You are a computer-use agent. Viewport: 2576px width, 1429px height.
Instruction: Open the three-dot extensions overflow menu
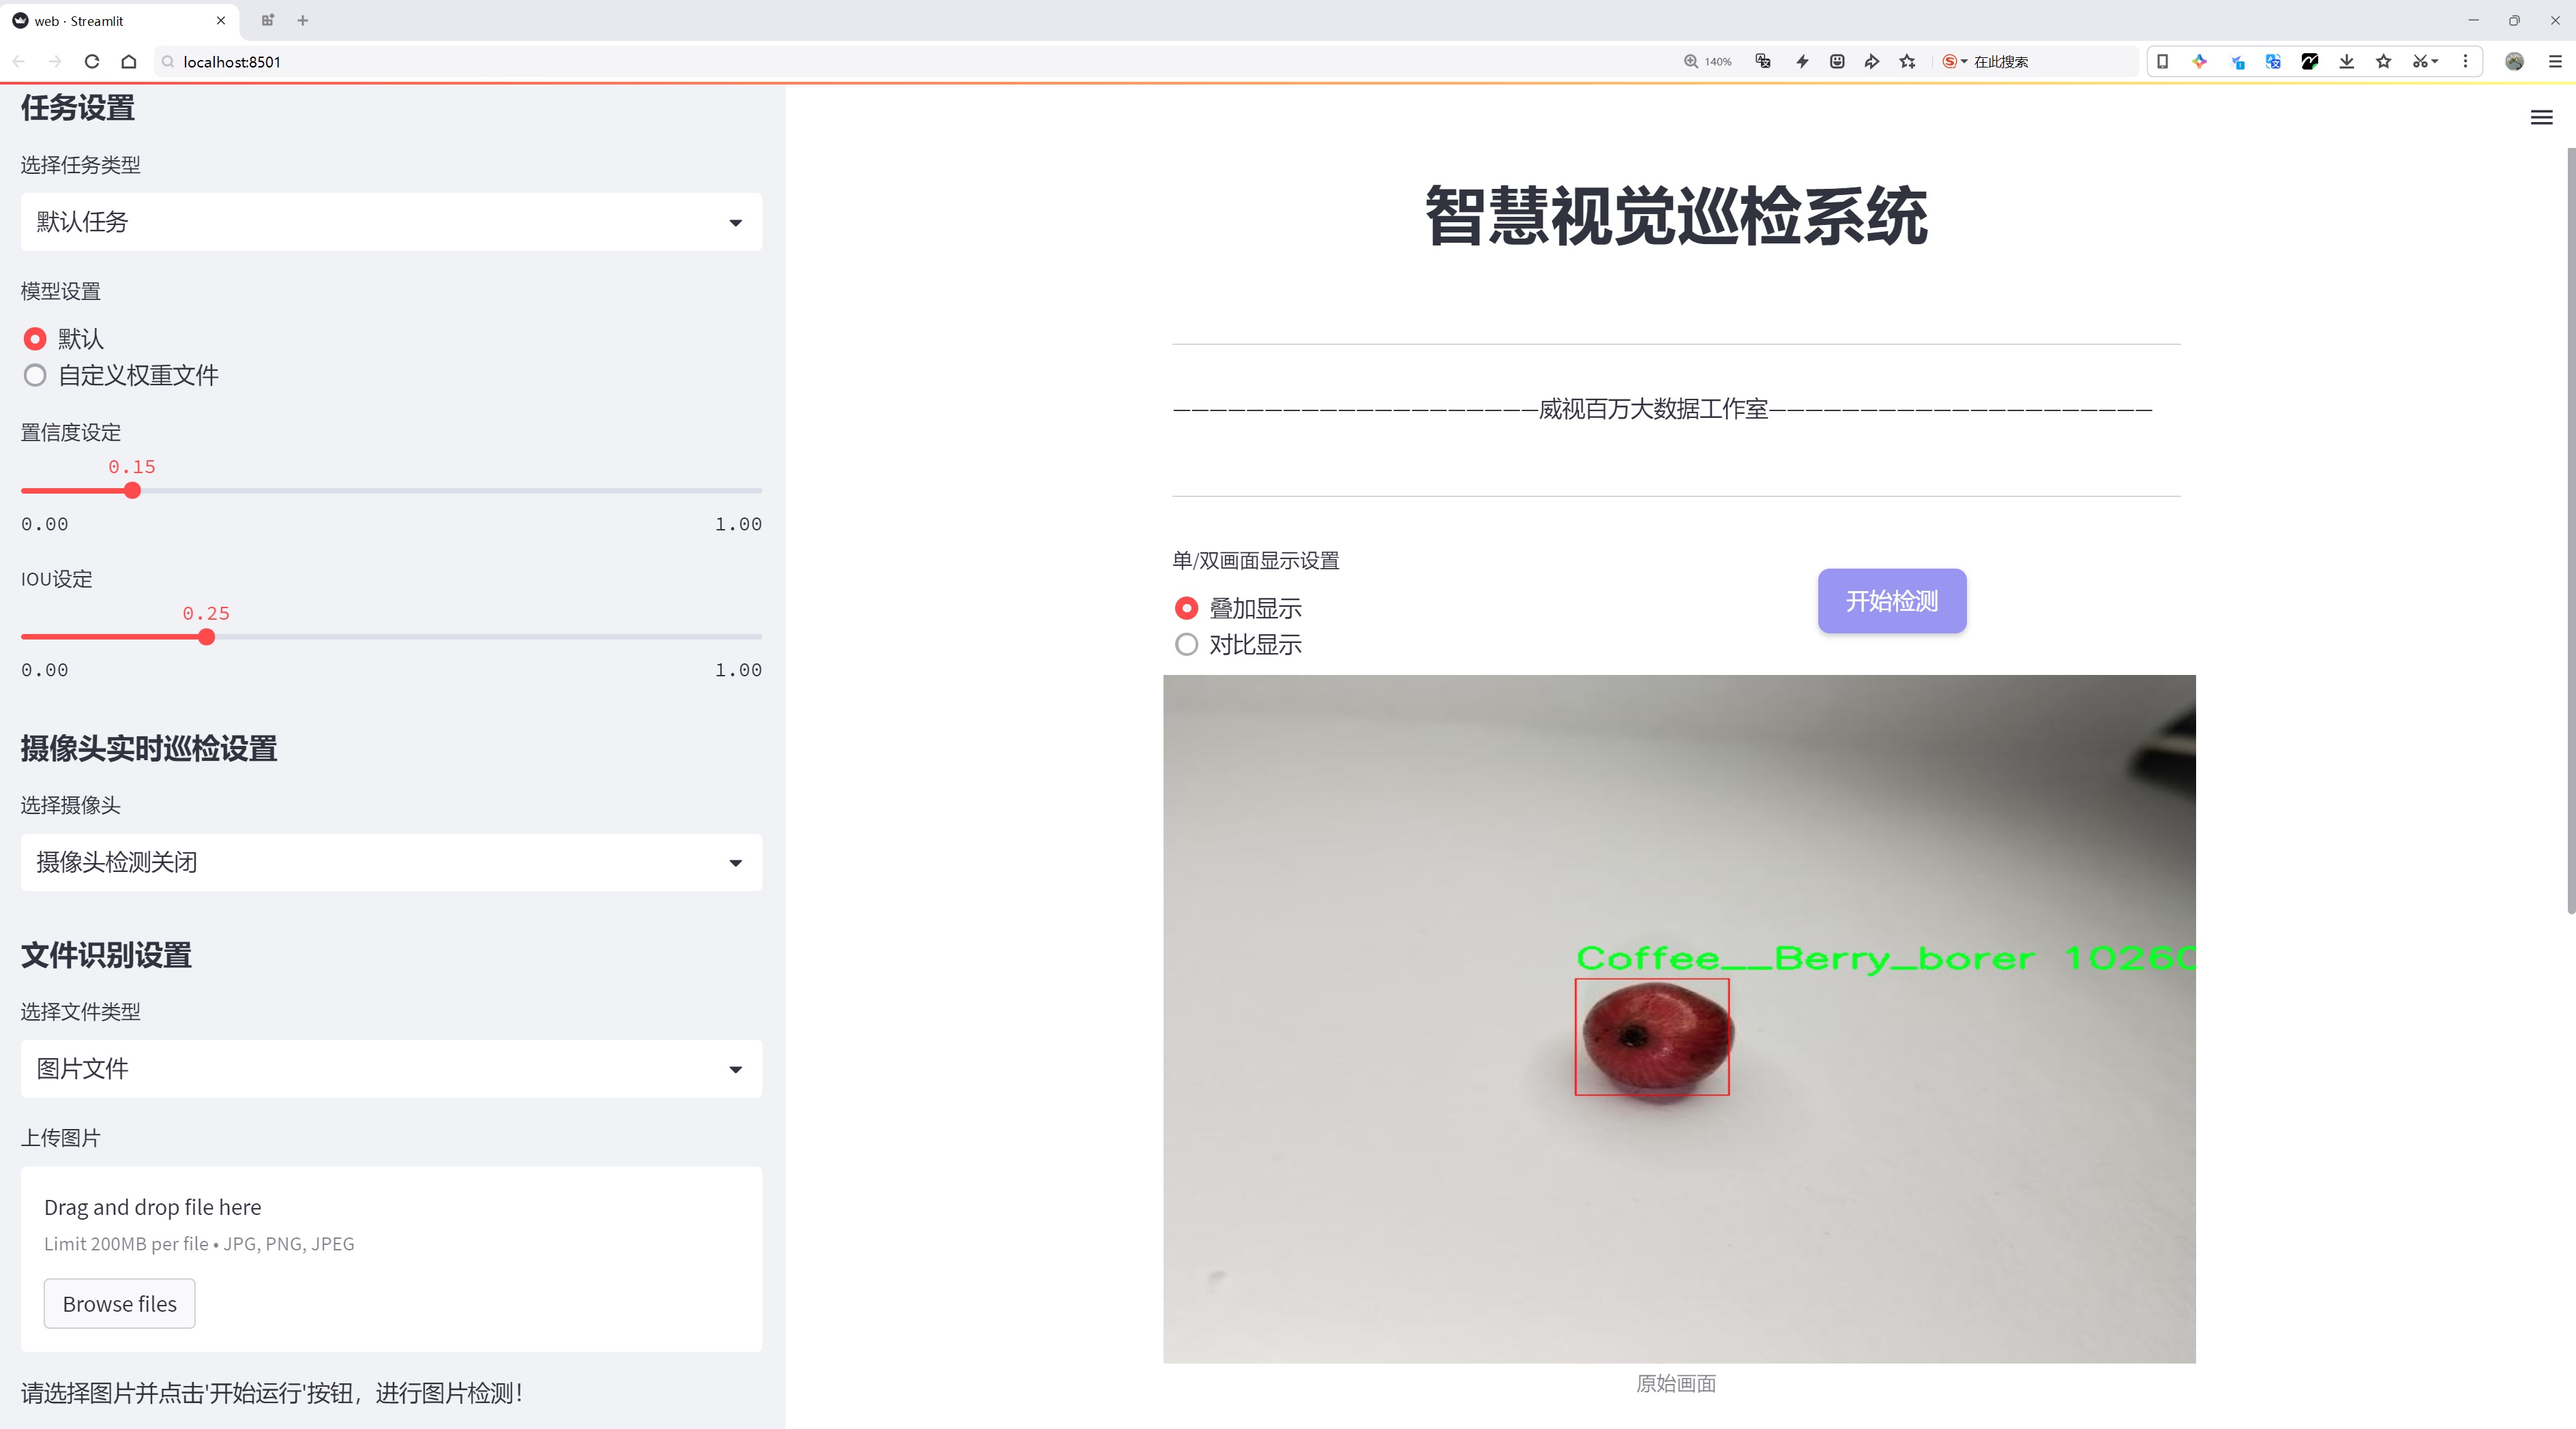click(x=2465, y=61)
